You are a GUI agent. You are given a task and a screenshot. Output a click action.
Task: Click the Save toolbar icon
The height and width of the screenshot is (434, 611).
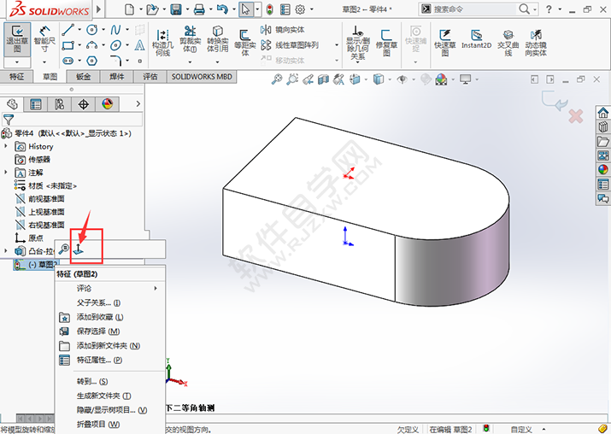[176, 9]
